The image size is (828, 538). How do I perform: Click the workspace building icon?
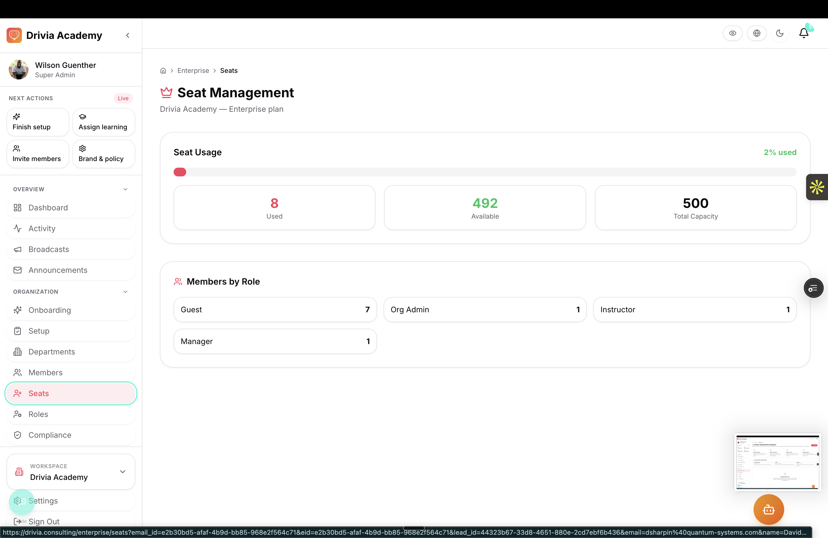click(x=19, y=472)
